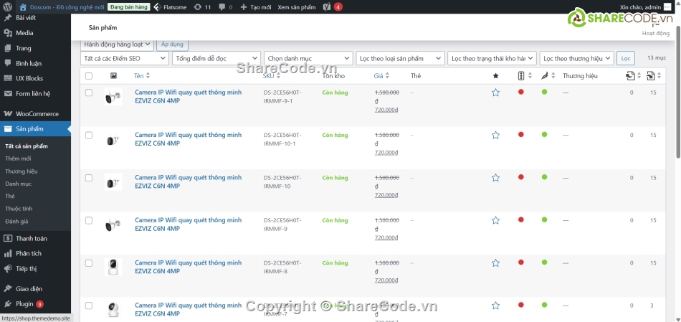This screenshot has height=322, width=681.
Task: Open Hành động hàng loạt bulk actions dropdown
Action: click(118, 44)
